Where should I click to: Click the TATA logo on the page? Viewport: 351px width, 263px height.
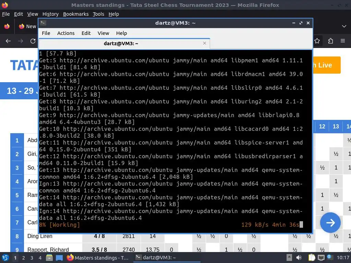pyautogui.click(x=24, y=65)
